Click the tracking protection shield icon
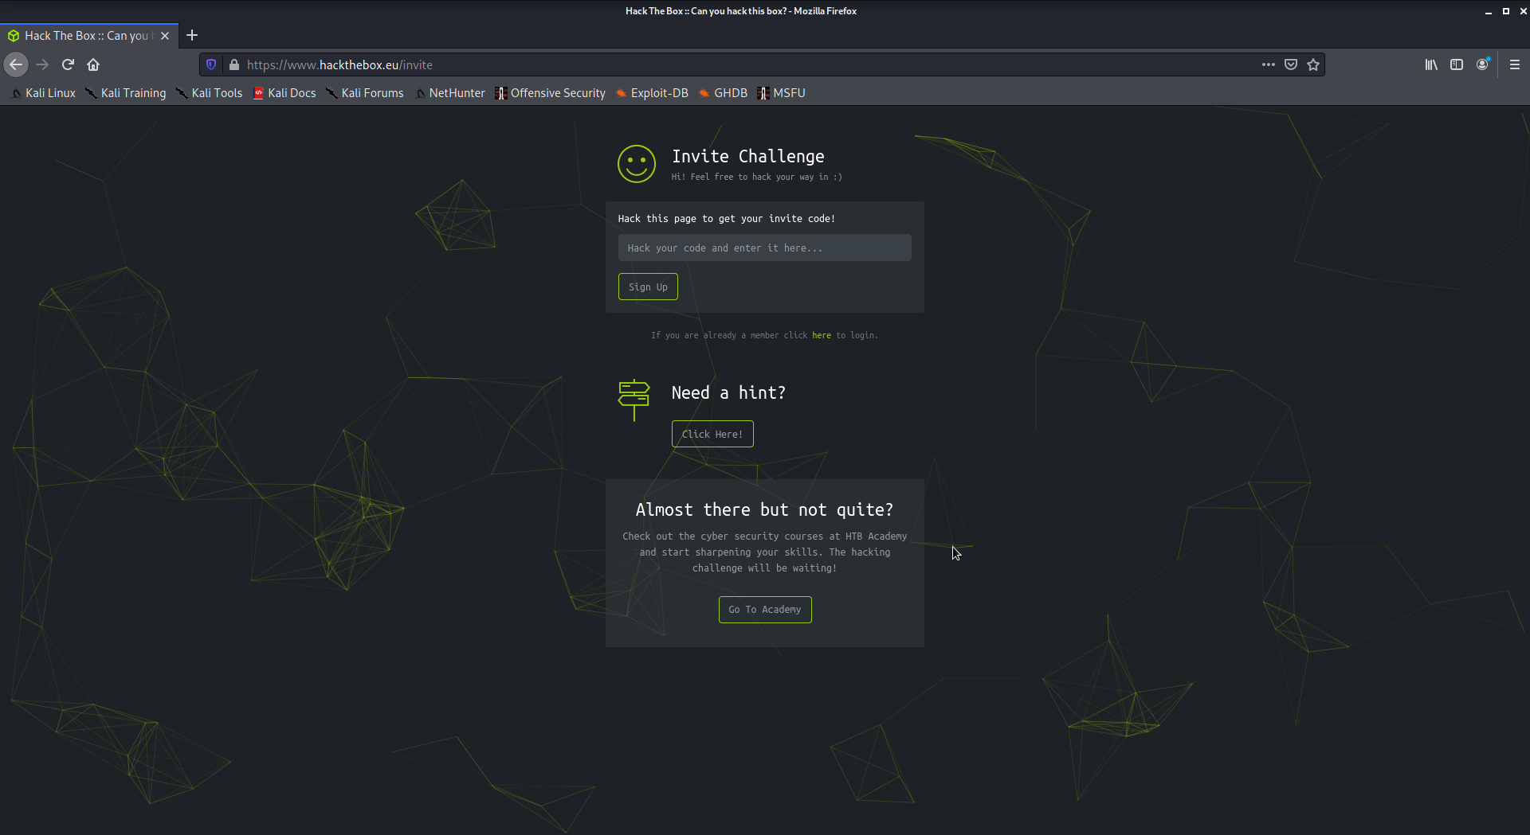This screenshot has height=835, width=1530. (x=211, y=64)
